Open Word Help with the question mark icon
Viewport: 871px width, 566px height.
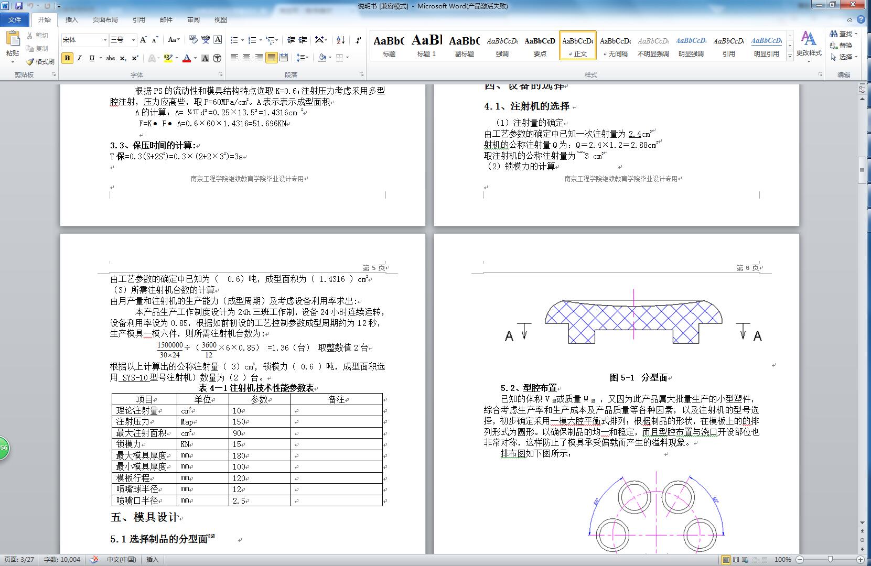pos(861,19)
